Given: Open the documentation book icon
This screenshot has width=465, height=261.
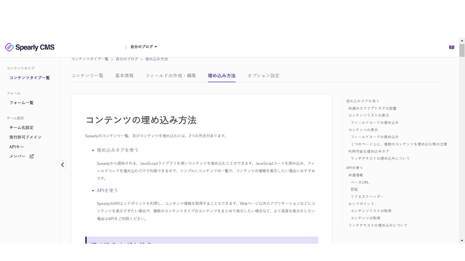Looking at the screenshot, I should (x=451, y=47).
